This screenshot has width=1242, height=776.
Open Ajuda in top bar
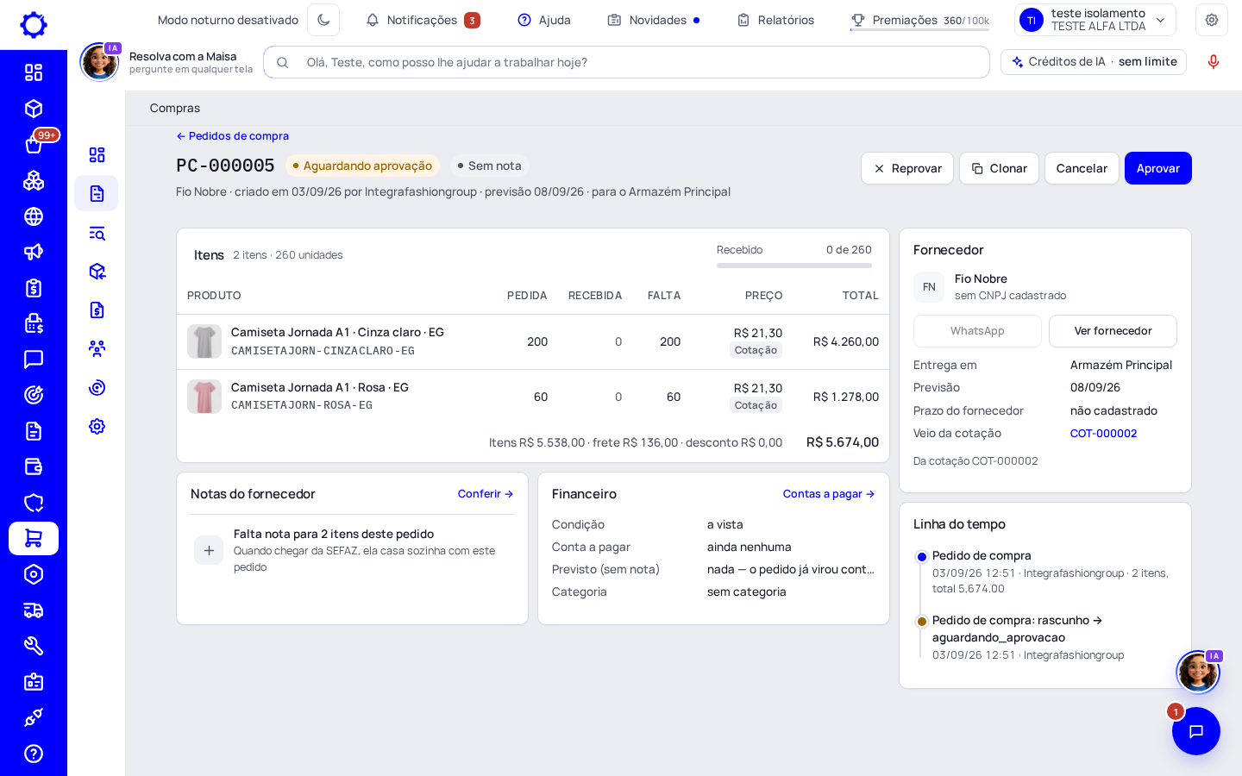click(544, 20)
